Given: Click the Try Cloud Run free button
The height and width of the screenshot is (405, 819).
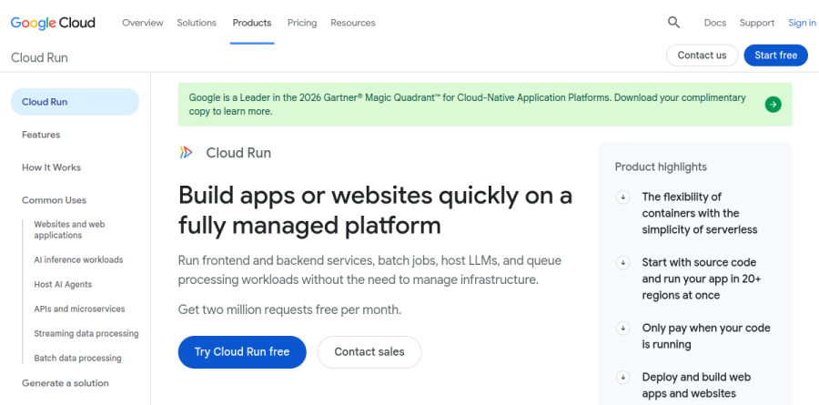Looking at the screenshot, I should coord(242,352).
